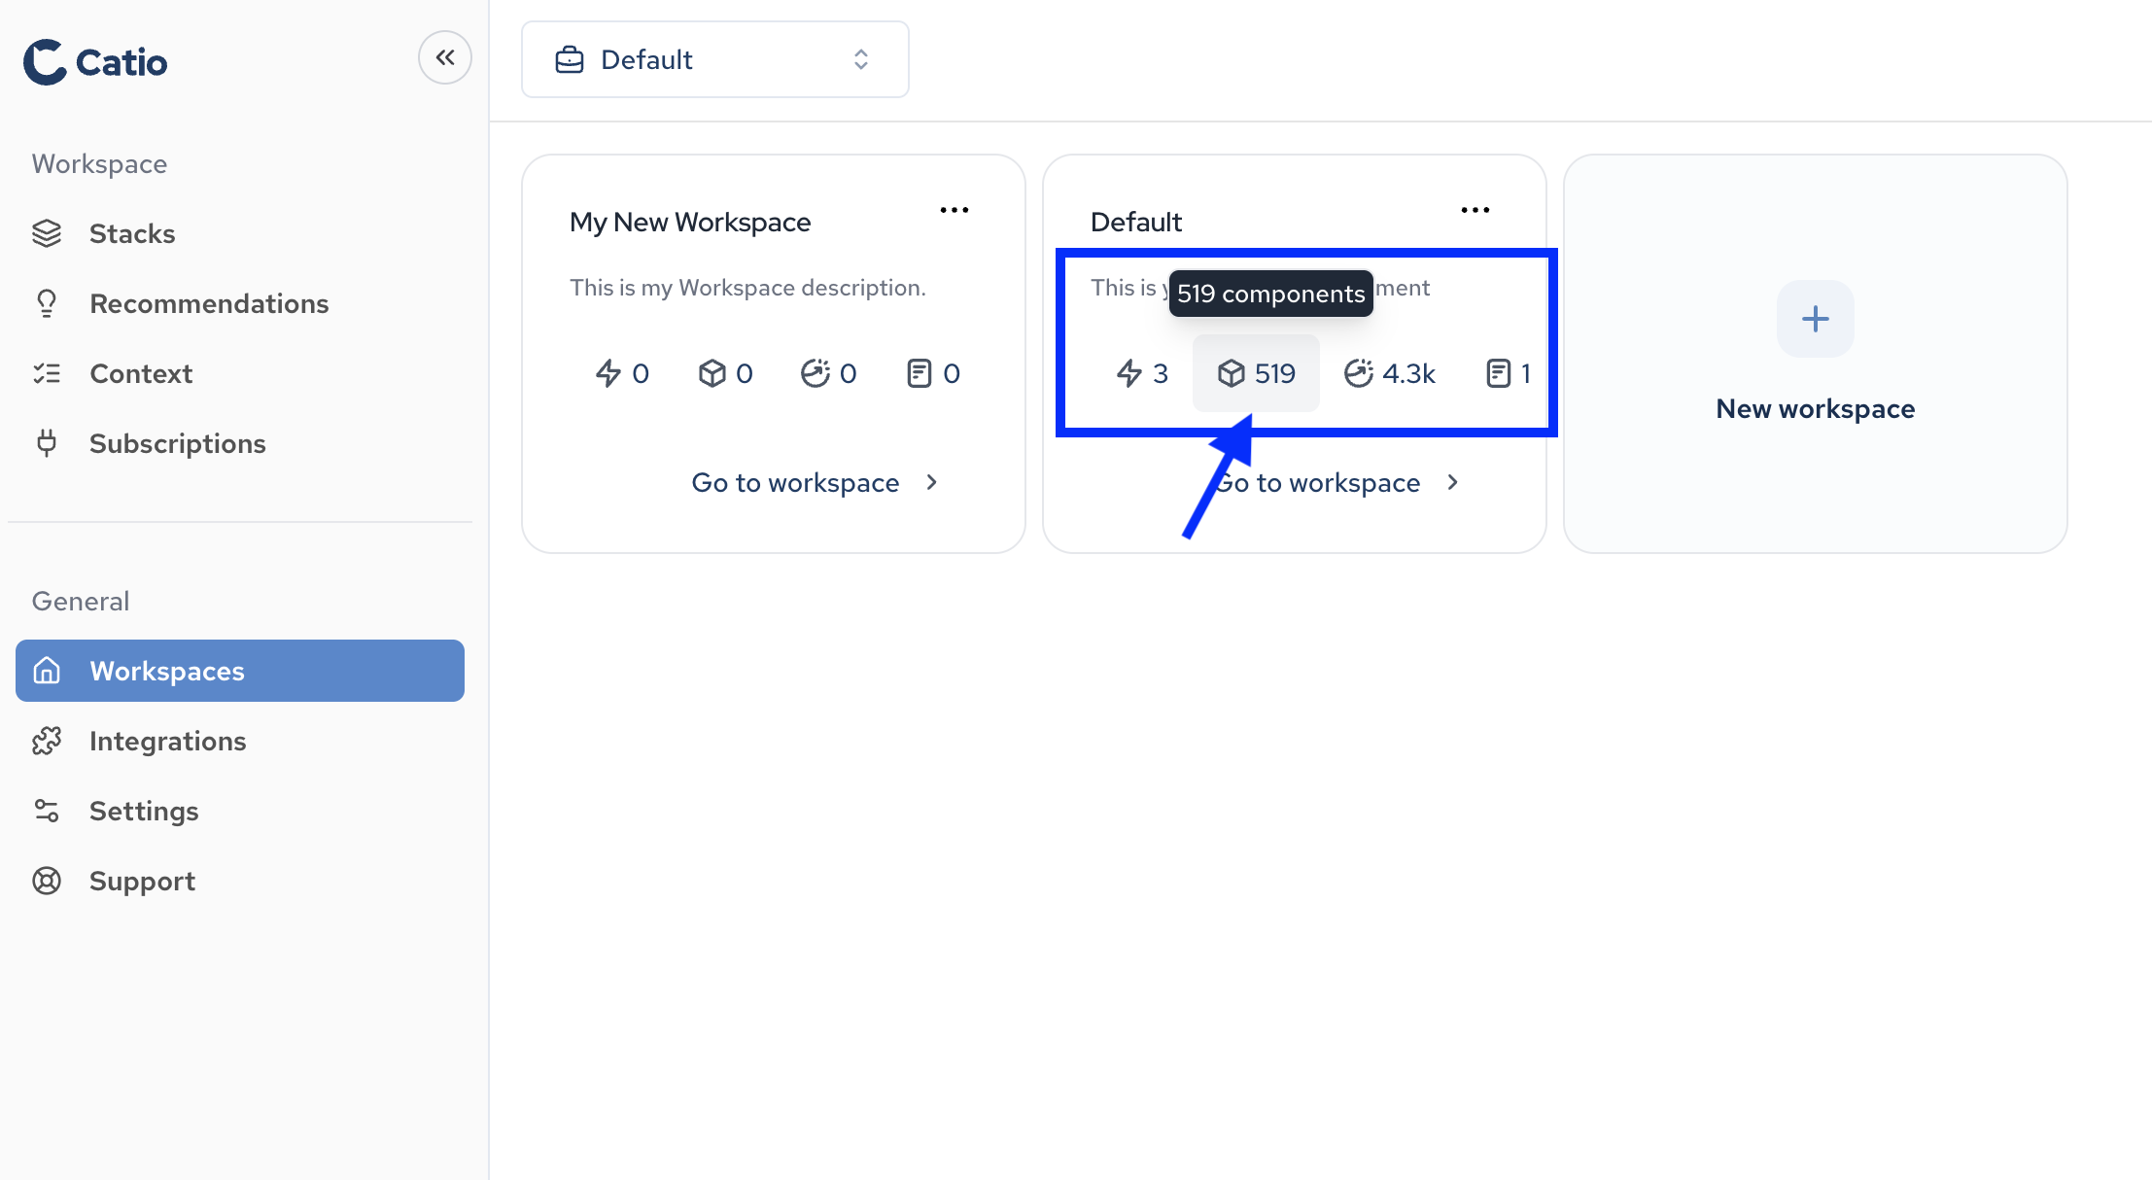Click the 519 components cube icon

[1232, 373]
